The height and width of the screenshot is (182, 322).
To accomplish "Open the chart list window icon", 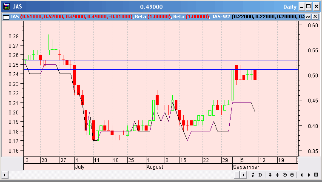I will [x=316, y=175].
